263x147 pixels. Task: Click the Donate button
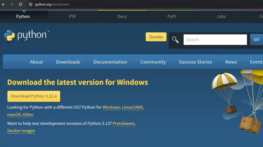(156, 37)
